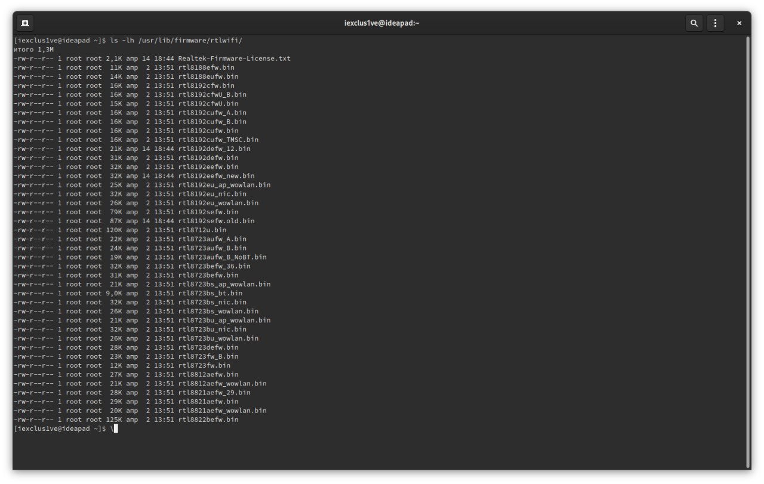
Task: Click file name rtl8723bu_nic.bin
Action: tap(212, 329)
